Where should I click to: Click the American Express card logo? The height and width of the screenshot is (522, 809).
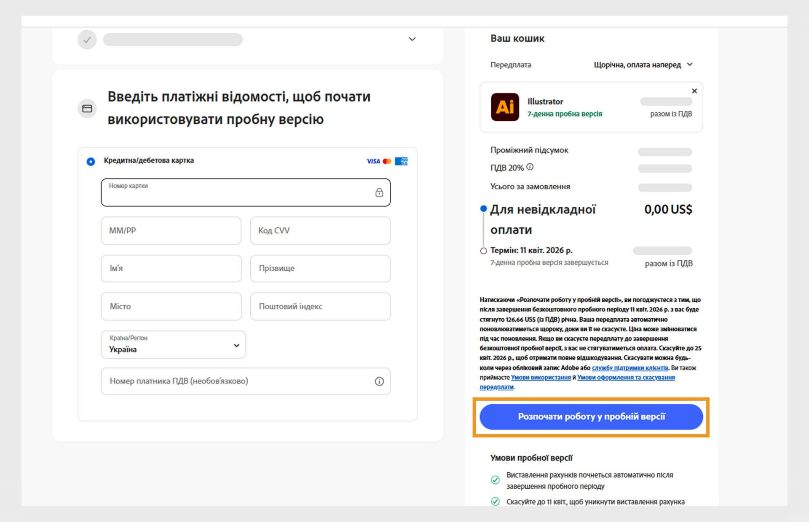(401, 161)
